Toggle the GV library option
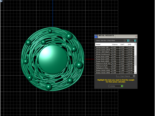Screen dimensions: 155x116 tap(127, 41)
